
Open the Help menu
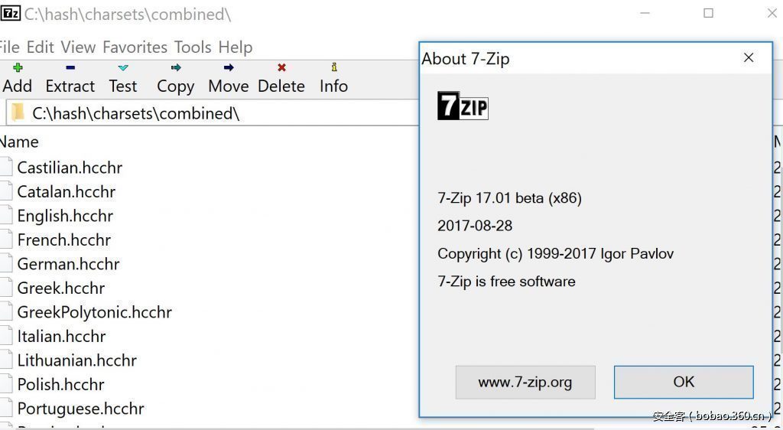(x=235, y=47)
